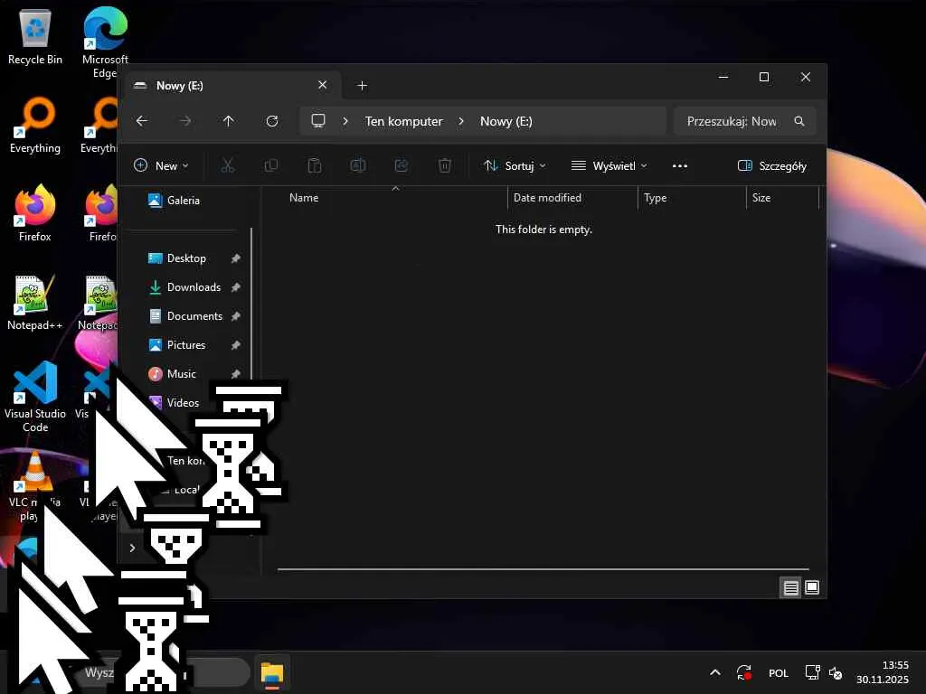Switch to large thumbnails view icon
This screenshot has width=926, height=694.
click(812, 587)
